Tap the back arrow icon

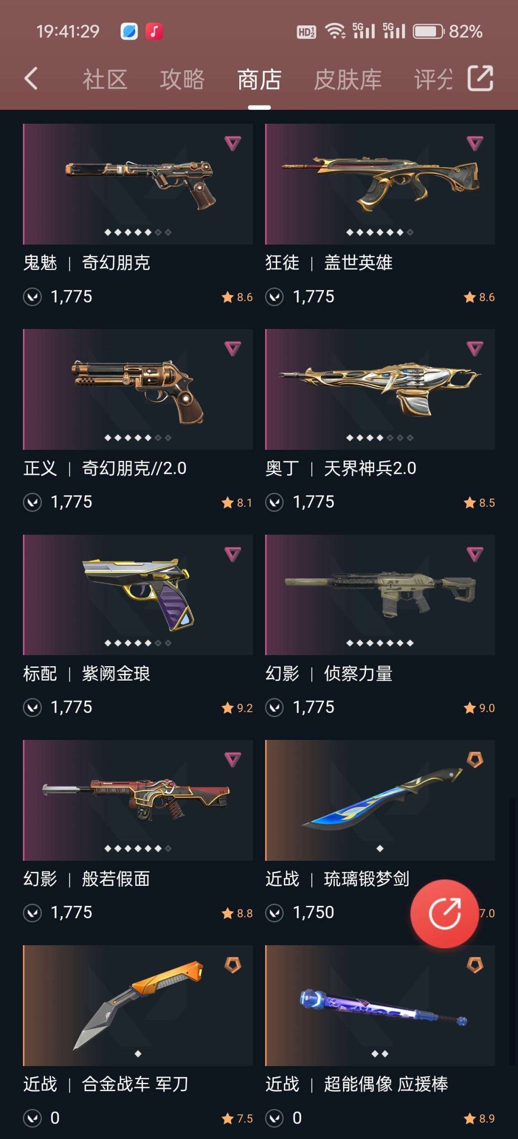pos(31,78)
